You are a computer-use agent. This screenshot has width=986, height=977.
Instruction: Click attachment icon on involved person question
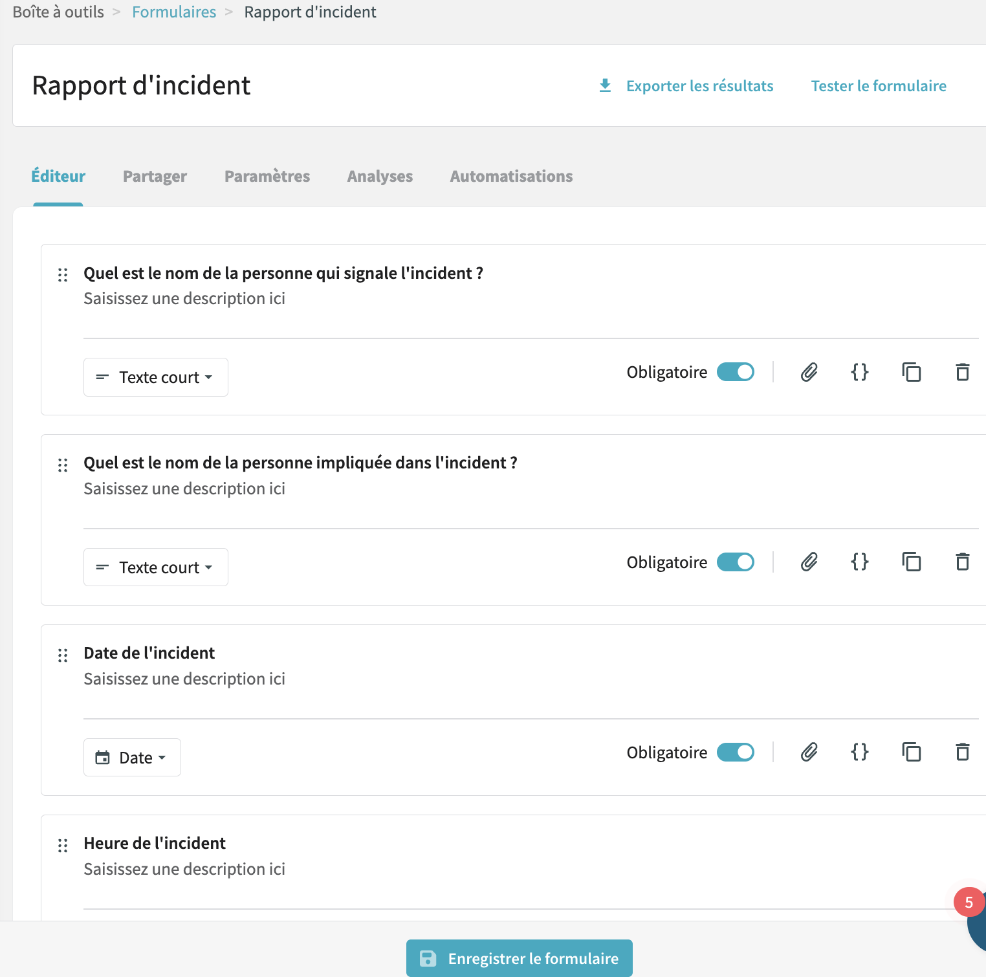[809, 562]
